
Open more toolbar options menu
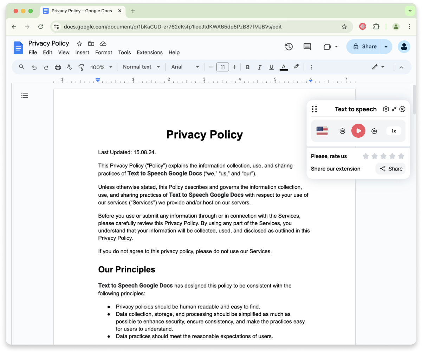pos(311,67)
